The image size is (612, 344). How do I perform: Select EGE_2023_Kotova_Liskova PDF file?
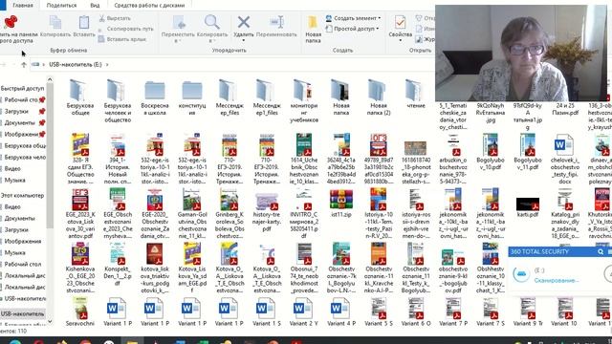tap(80, 213)
